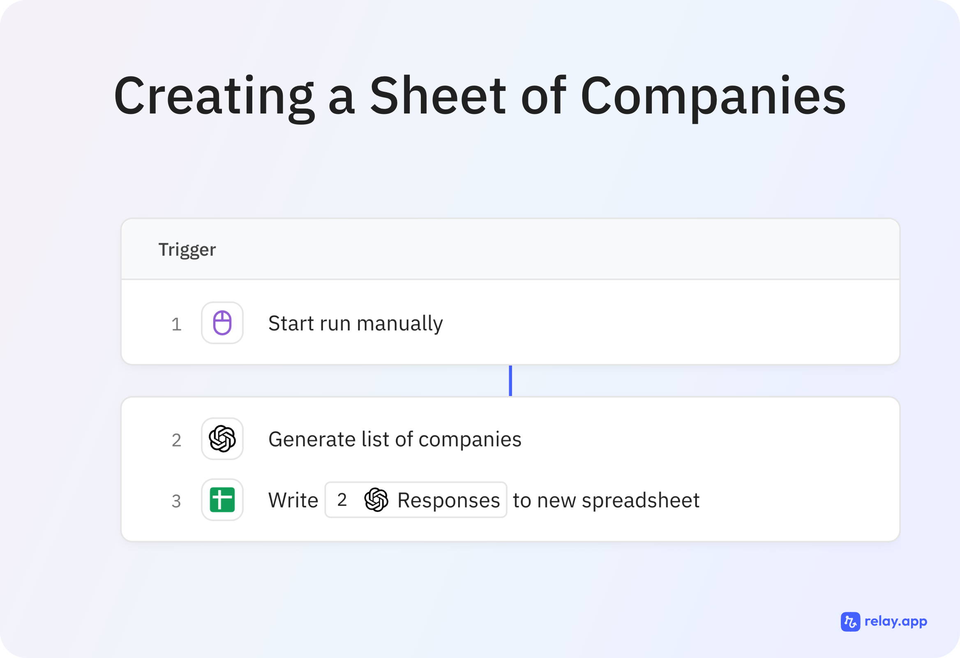Image resolution: width=960 pixels, height=658 pixels.
Task: Click the number 2 inside the Responses chip
Action: point(342,500)
